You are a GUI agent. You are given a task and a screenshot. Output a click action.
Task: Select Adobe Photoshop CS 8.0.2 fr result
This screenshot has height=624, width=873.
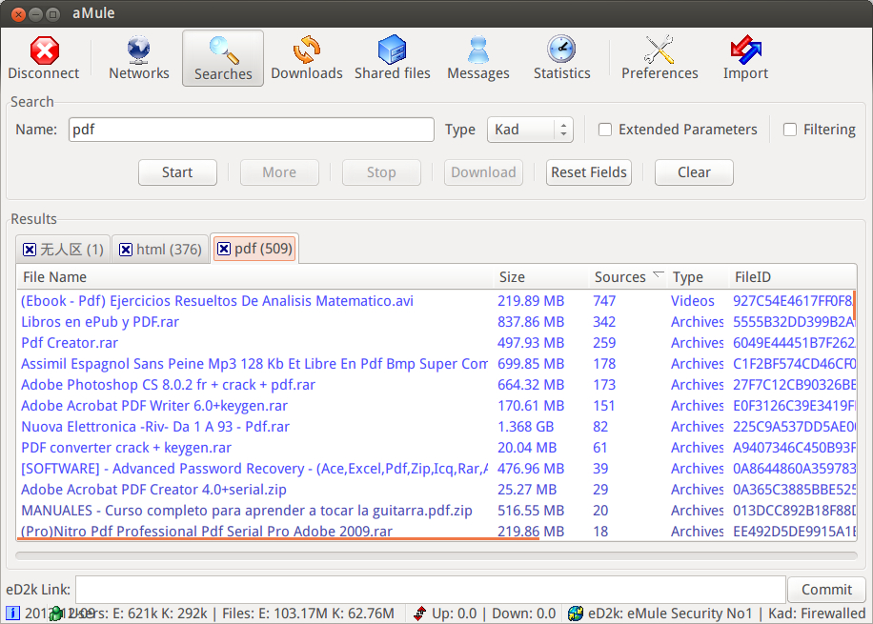(436, 385)
